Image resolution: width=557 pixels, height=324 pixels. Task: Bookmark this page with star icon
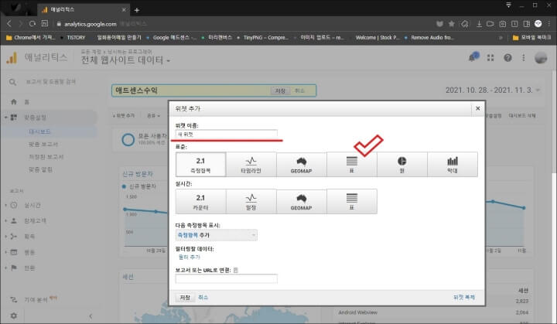tap(452, 24)
